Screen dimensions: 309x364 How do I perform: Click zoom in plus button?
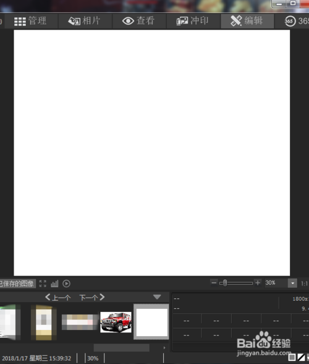(258, 283)
